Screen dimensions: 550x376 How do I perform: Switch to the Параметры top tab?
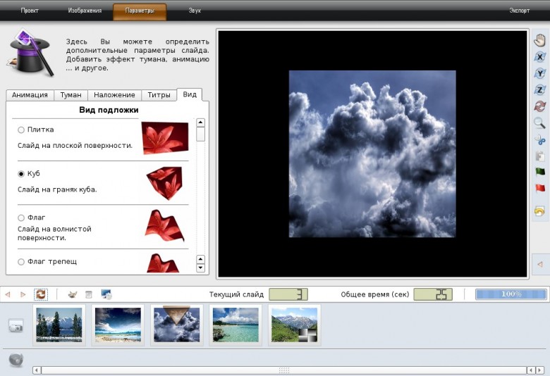pyautogui.click(x=140, y=11)
